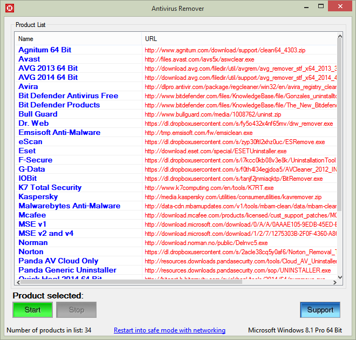Click Number of products in list: 34
This screenshot has width=356, height=340.
click(49, 330)
